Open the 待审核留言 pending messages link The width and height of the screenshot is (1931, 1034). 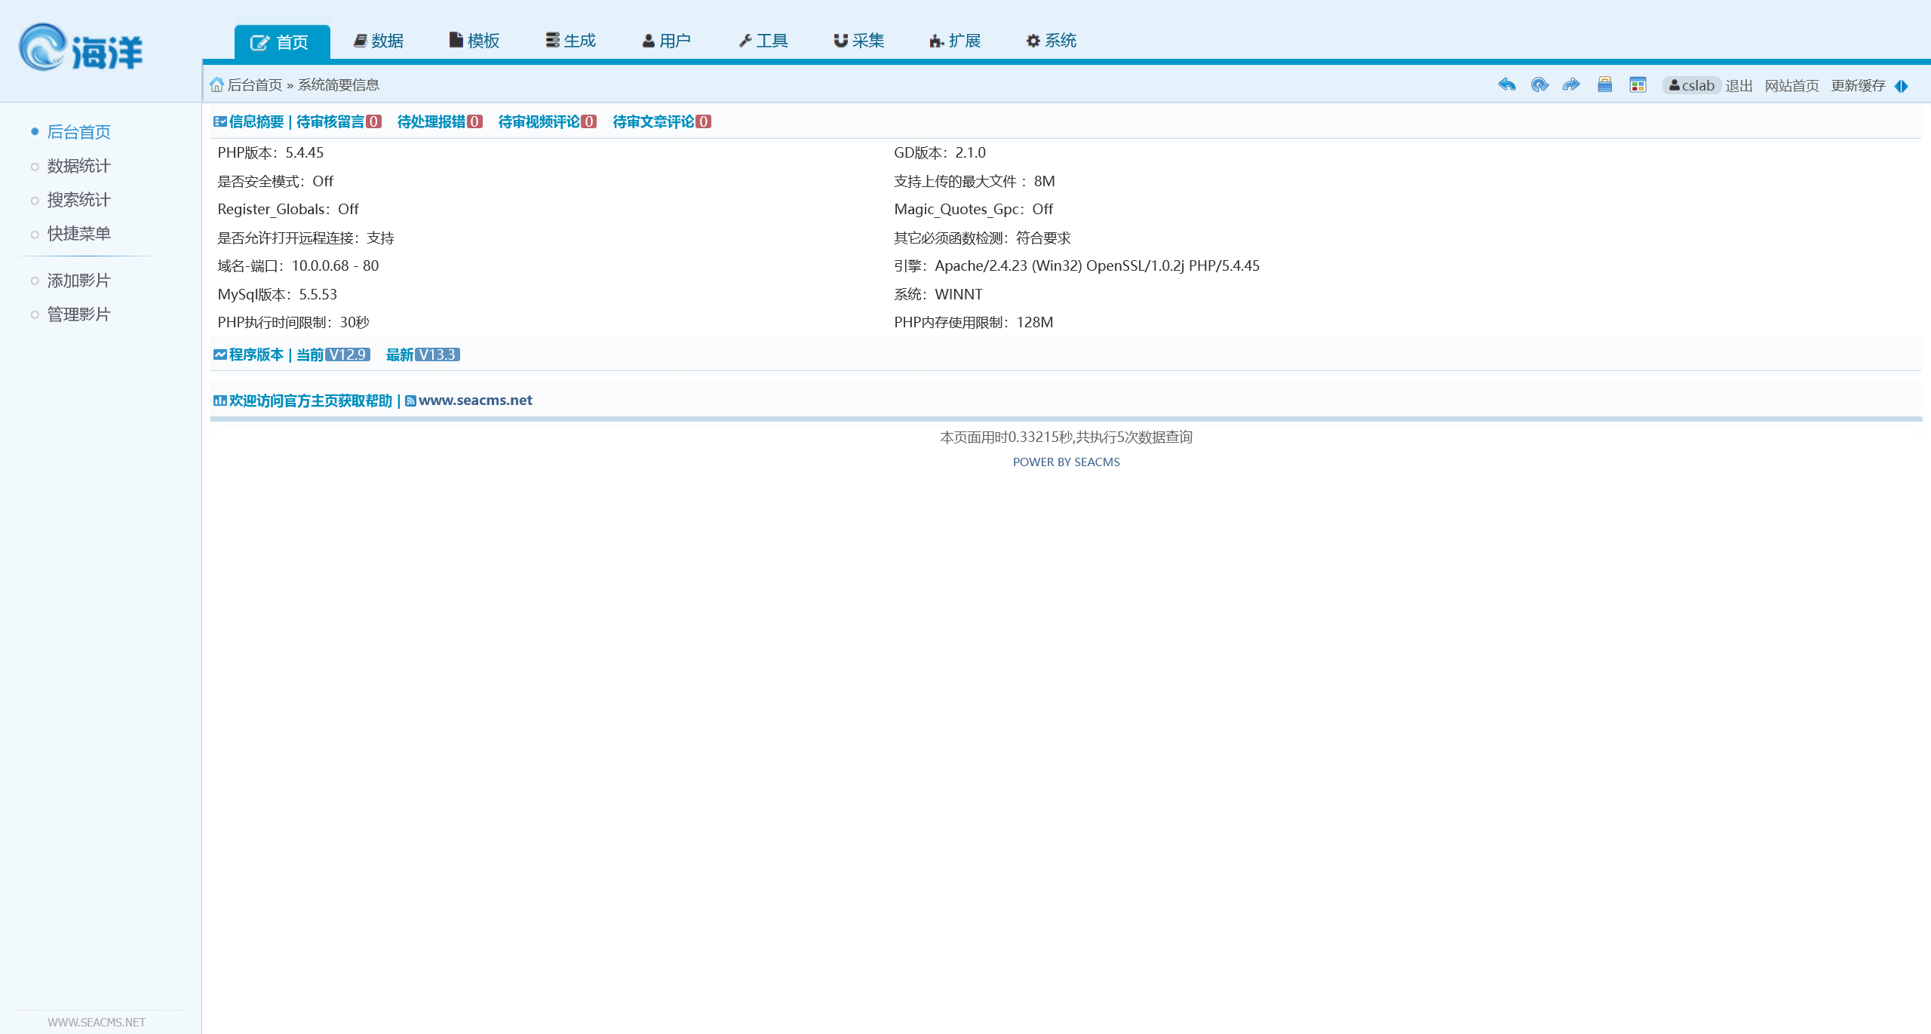tap(338, 121)
